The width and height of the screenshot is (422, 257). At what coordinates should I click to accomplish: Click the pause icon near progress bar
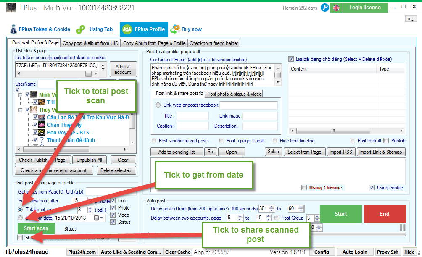[403, 228]
